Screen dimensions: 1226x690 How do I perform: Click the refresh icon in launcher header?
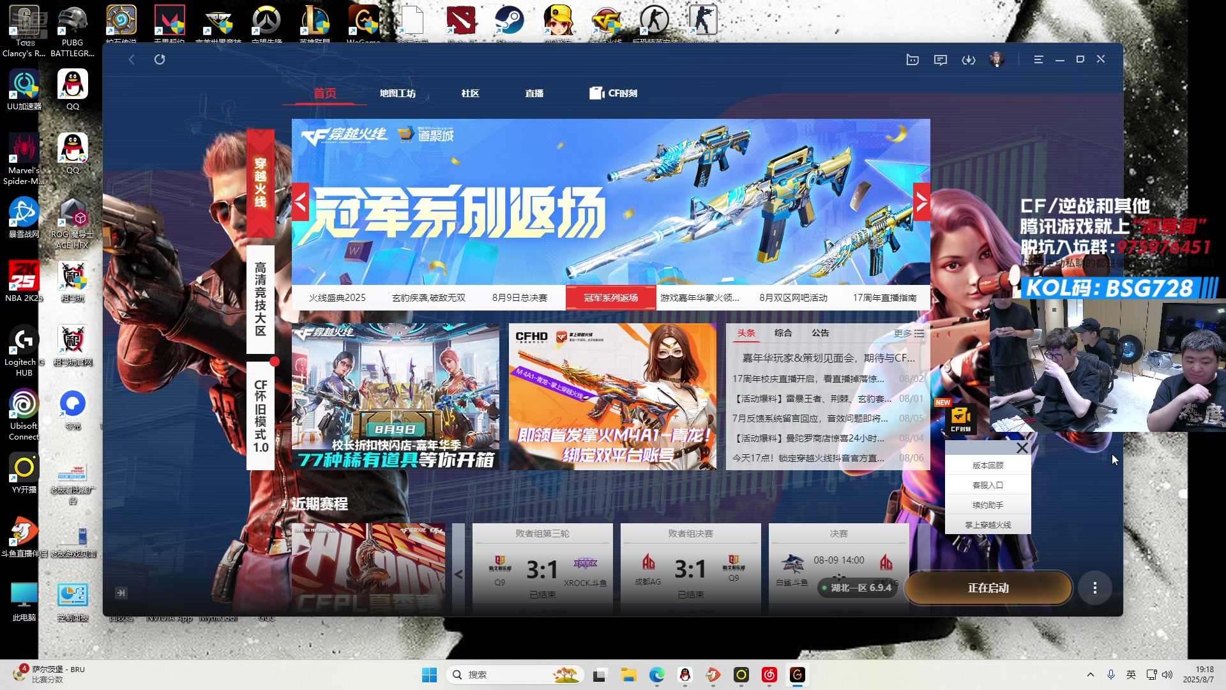(160, 59)
